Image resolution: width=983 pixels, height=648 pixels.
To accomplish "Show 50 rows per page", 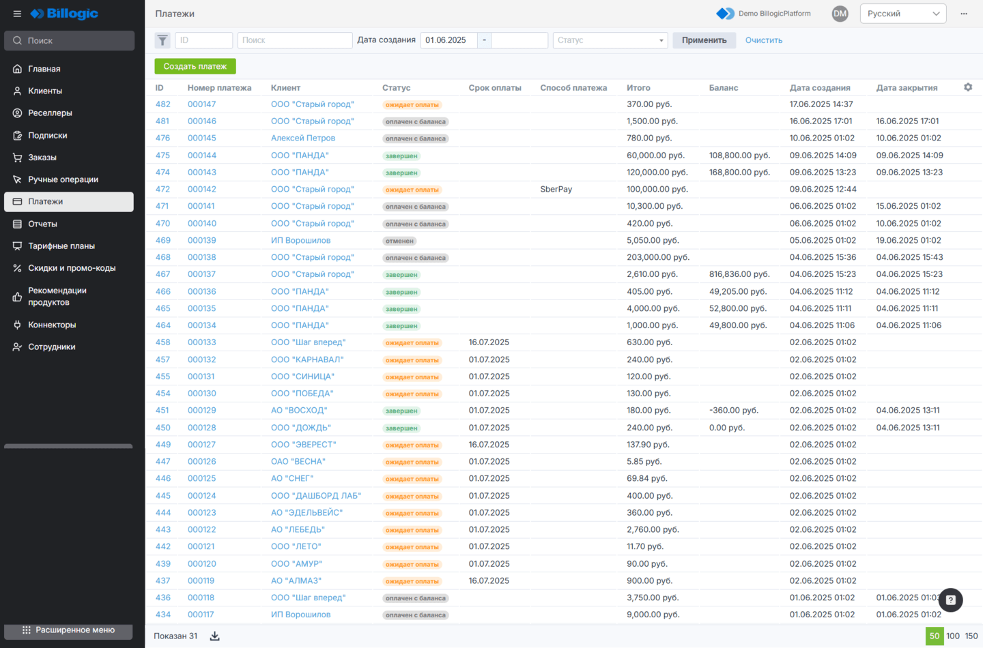I will [x=935, y=636].
